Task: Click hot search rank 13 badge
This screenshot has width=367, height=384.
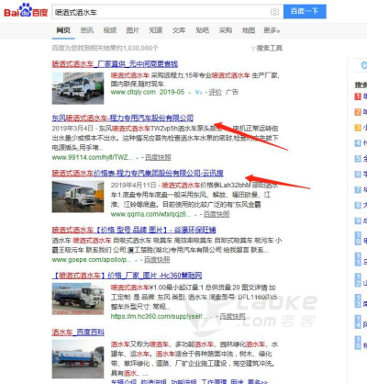Action: click(358, 300)
